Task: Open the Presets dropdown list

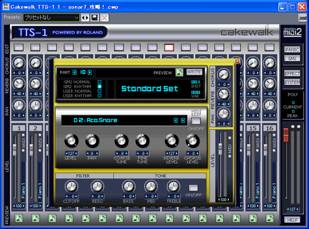Action: point(51,18)
